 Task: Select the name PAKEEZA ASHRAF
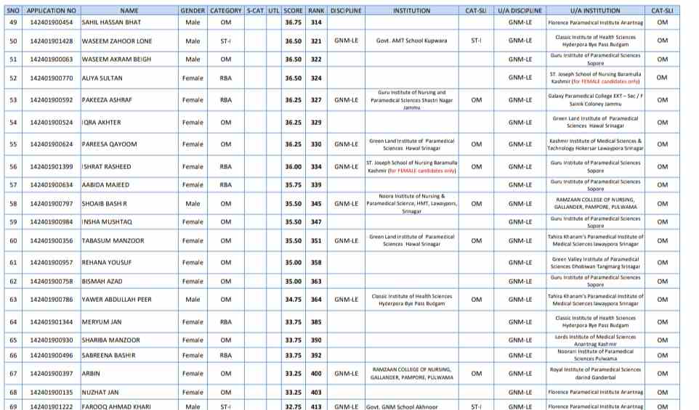(107, 100)
